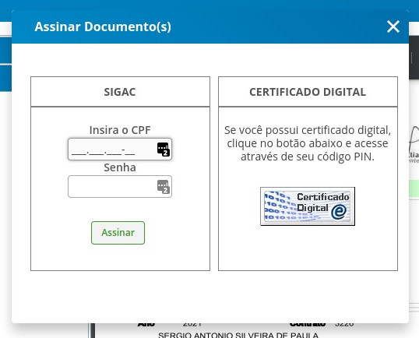This screenshot has width=419, height=338.
Task: Click the green Assinar button
Action: (118, 233)
